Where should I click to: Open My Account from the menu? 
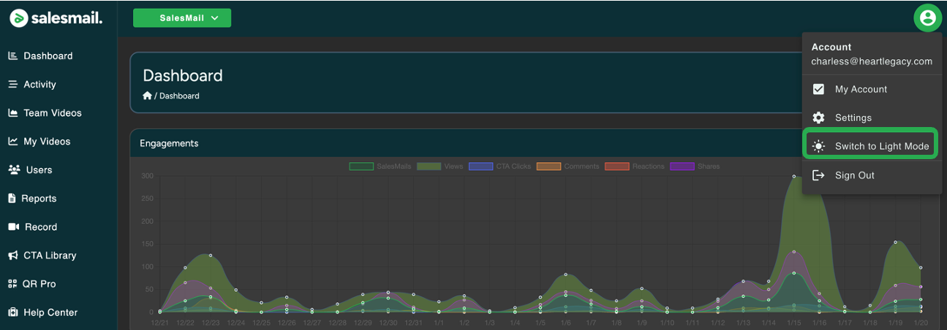coord(860,89)
